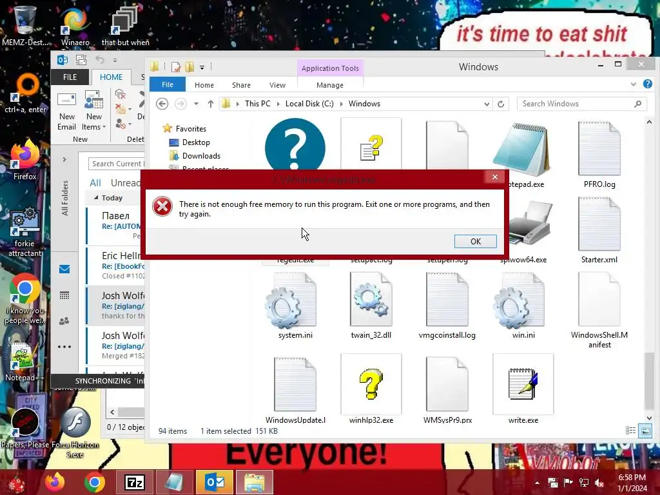This screenshot has width=660, height=495.
Task: Refresh the Windows folder view
Action: pyautogui.click(x=501, y=104)
